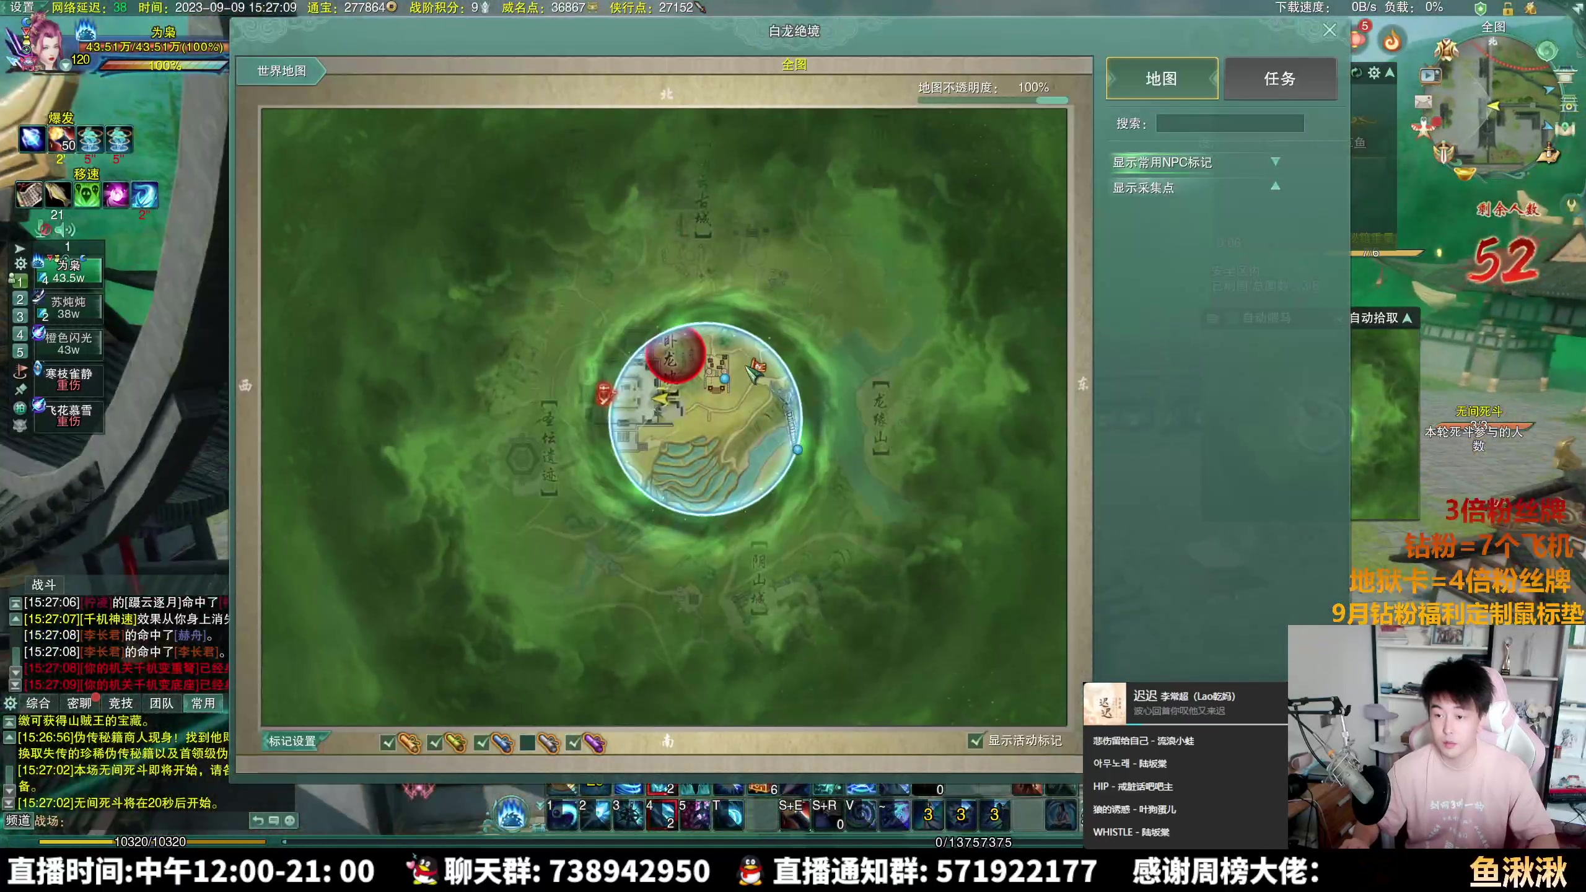Open the 竞技 chat tab
Screen dimensions: 1586x892
pyautogui.click(x=121, y=703)
